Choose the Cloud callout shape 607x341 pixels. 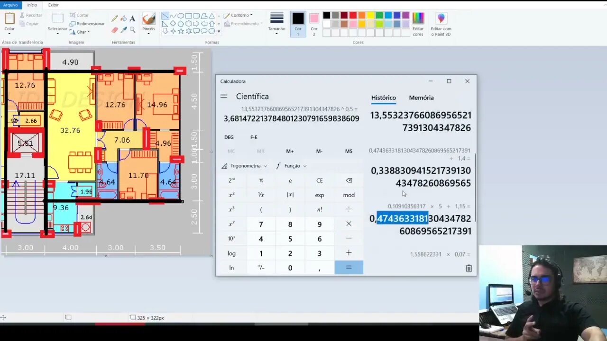212,31
